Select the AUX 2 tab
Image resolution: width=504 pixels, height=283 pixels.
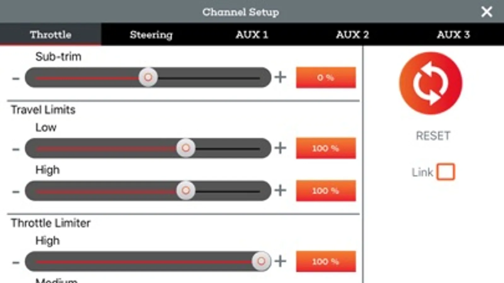[352, 34]
